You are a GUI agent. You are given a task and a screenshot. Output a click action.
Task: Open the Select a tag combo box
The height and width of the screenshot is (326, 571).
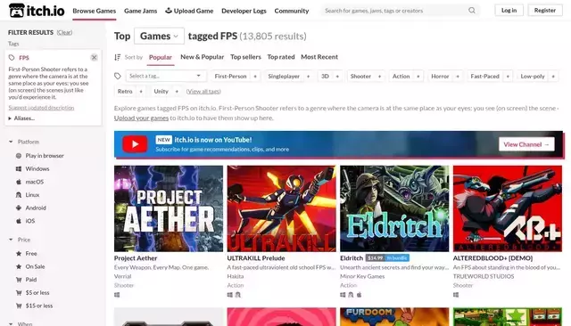pos(166,76)
